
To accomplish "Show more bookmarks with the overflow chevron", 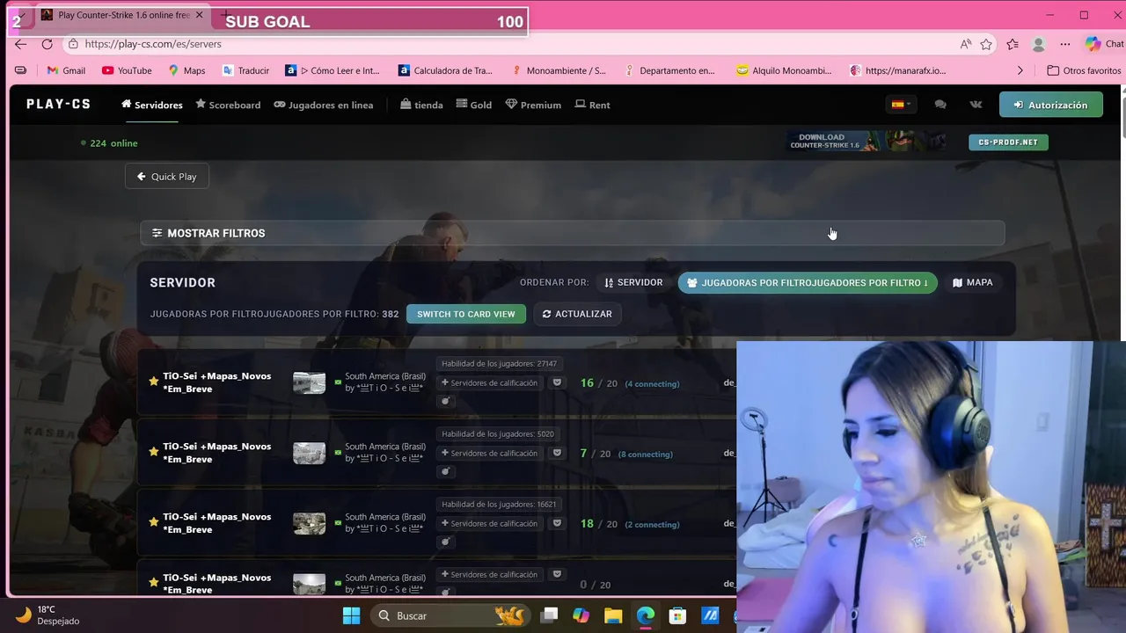I will point(1020,70).
